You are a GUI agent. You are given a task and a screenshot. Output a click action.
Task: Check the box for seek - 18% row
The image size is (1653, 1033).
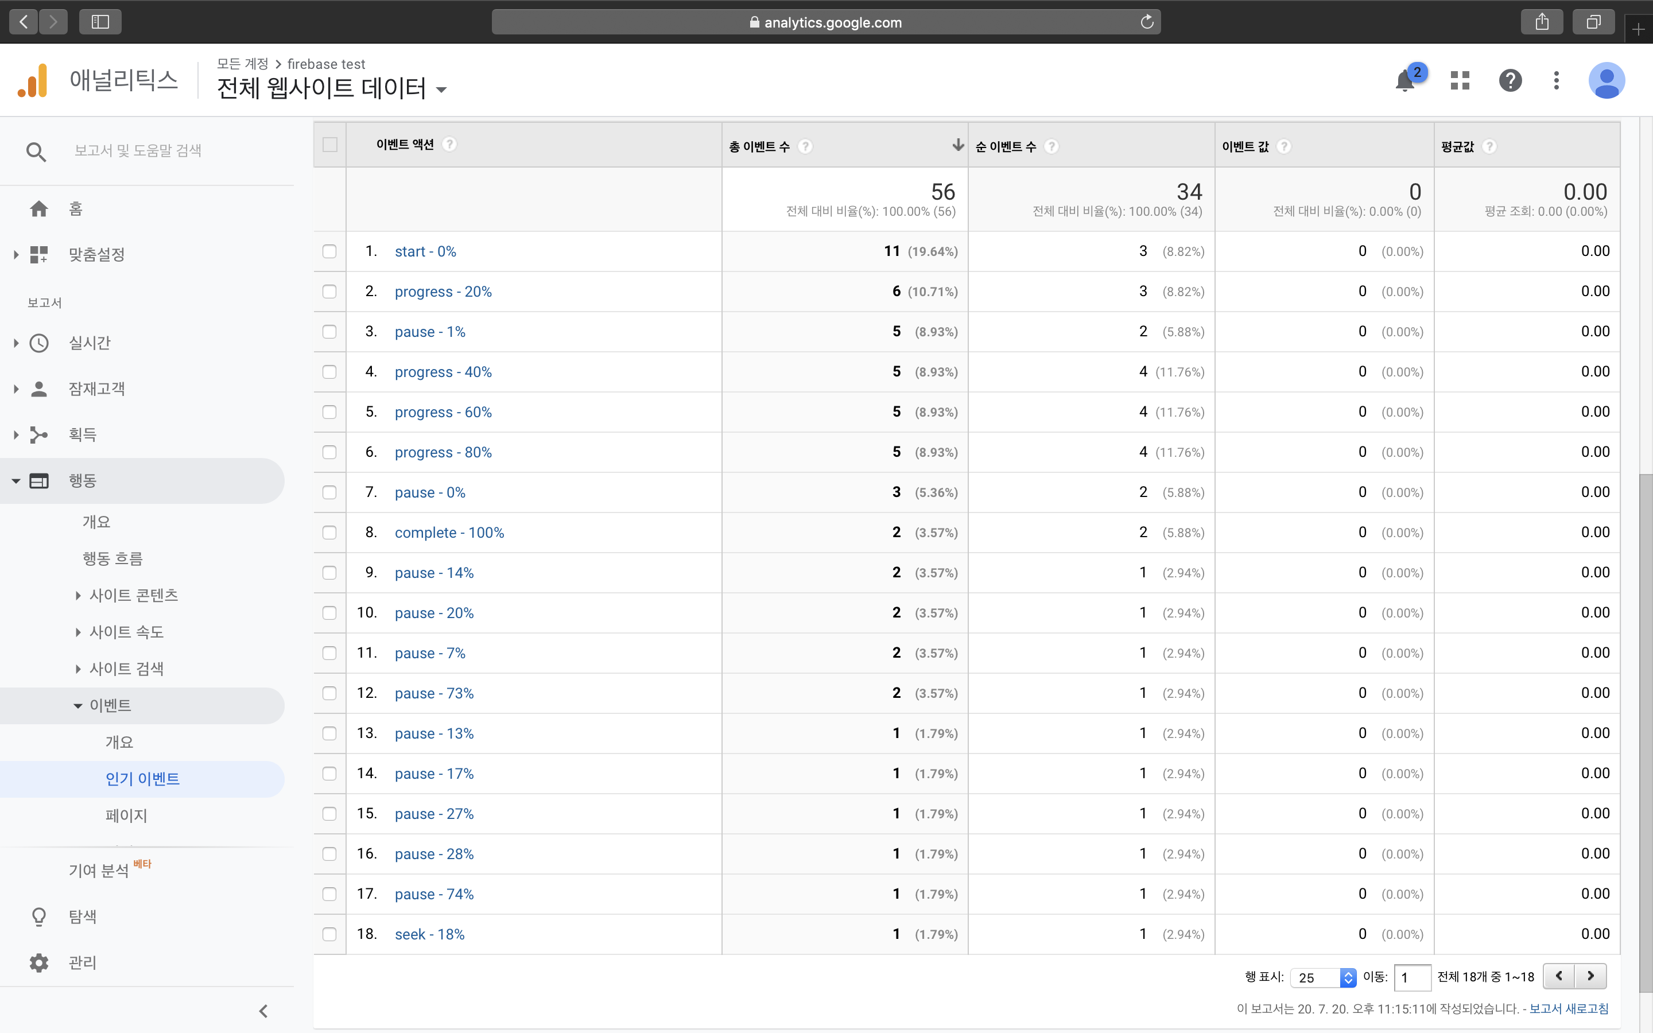tap(330, 935)
